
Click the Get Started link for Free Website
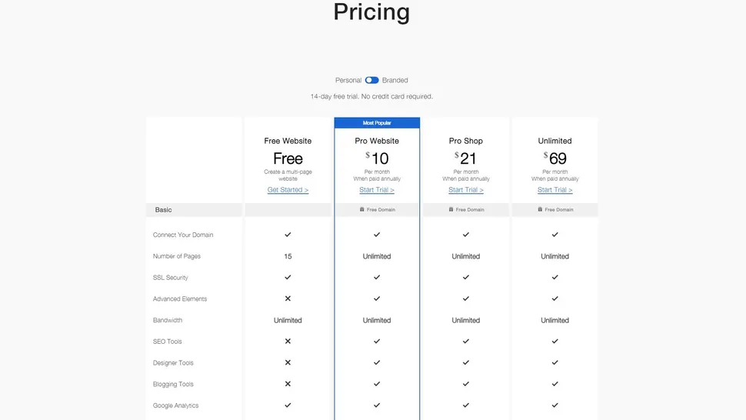tap(288, 190)
